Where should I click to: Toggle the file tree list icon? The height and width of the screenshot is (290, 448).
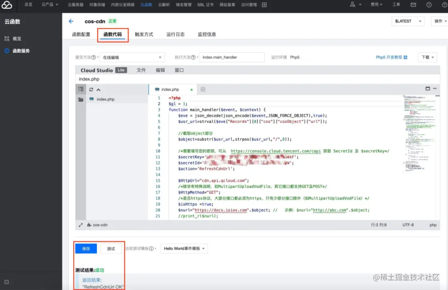point(81,89)
